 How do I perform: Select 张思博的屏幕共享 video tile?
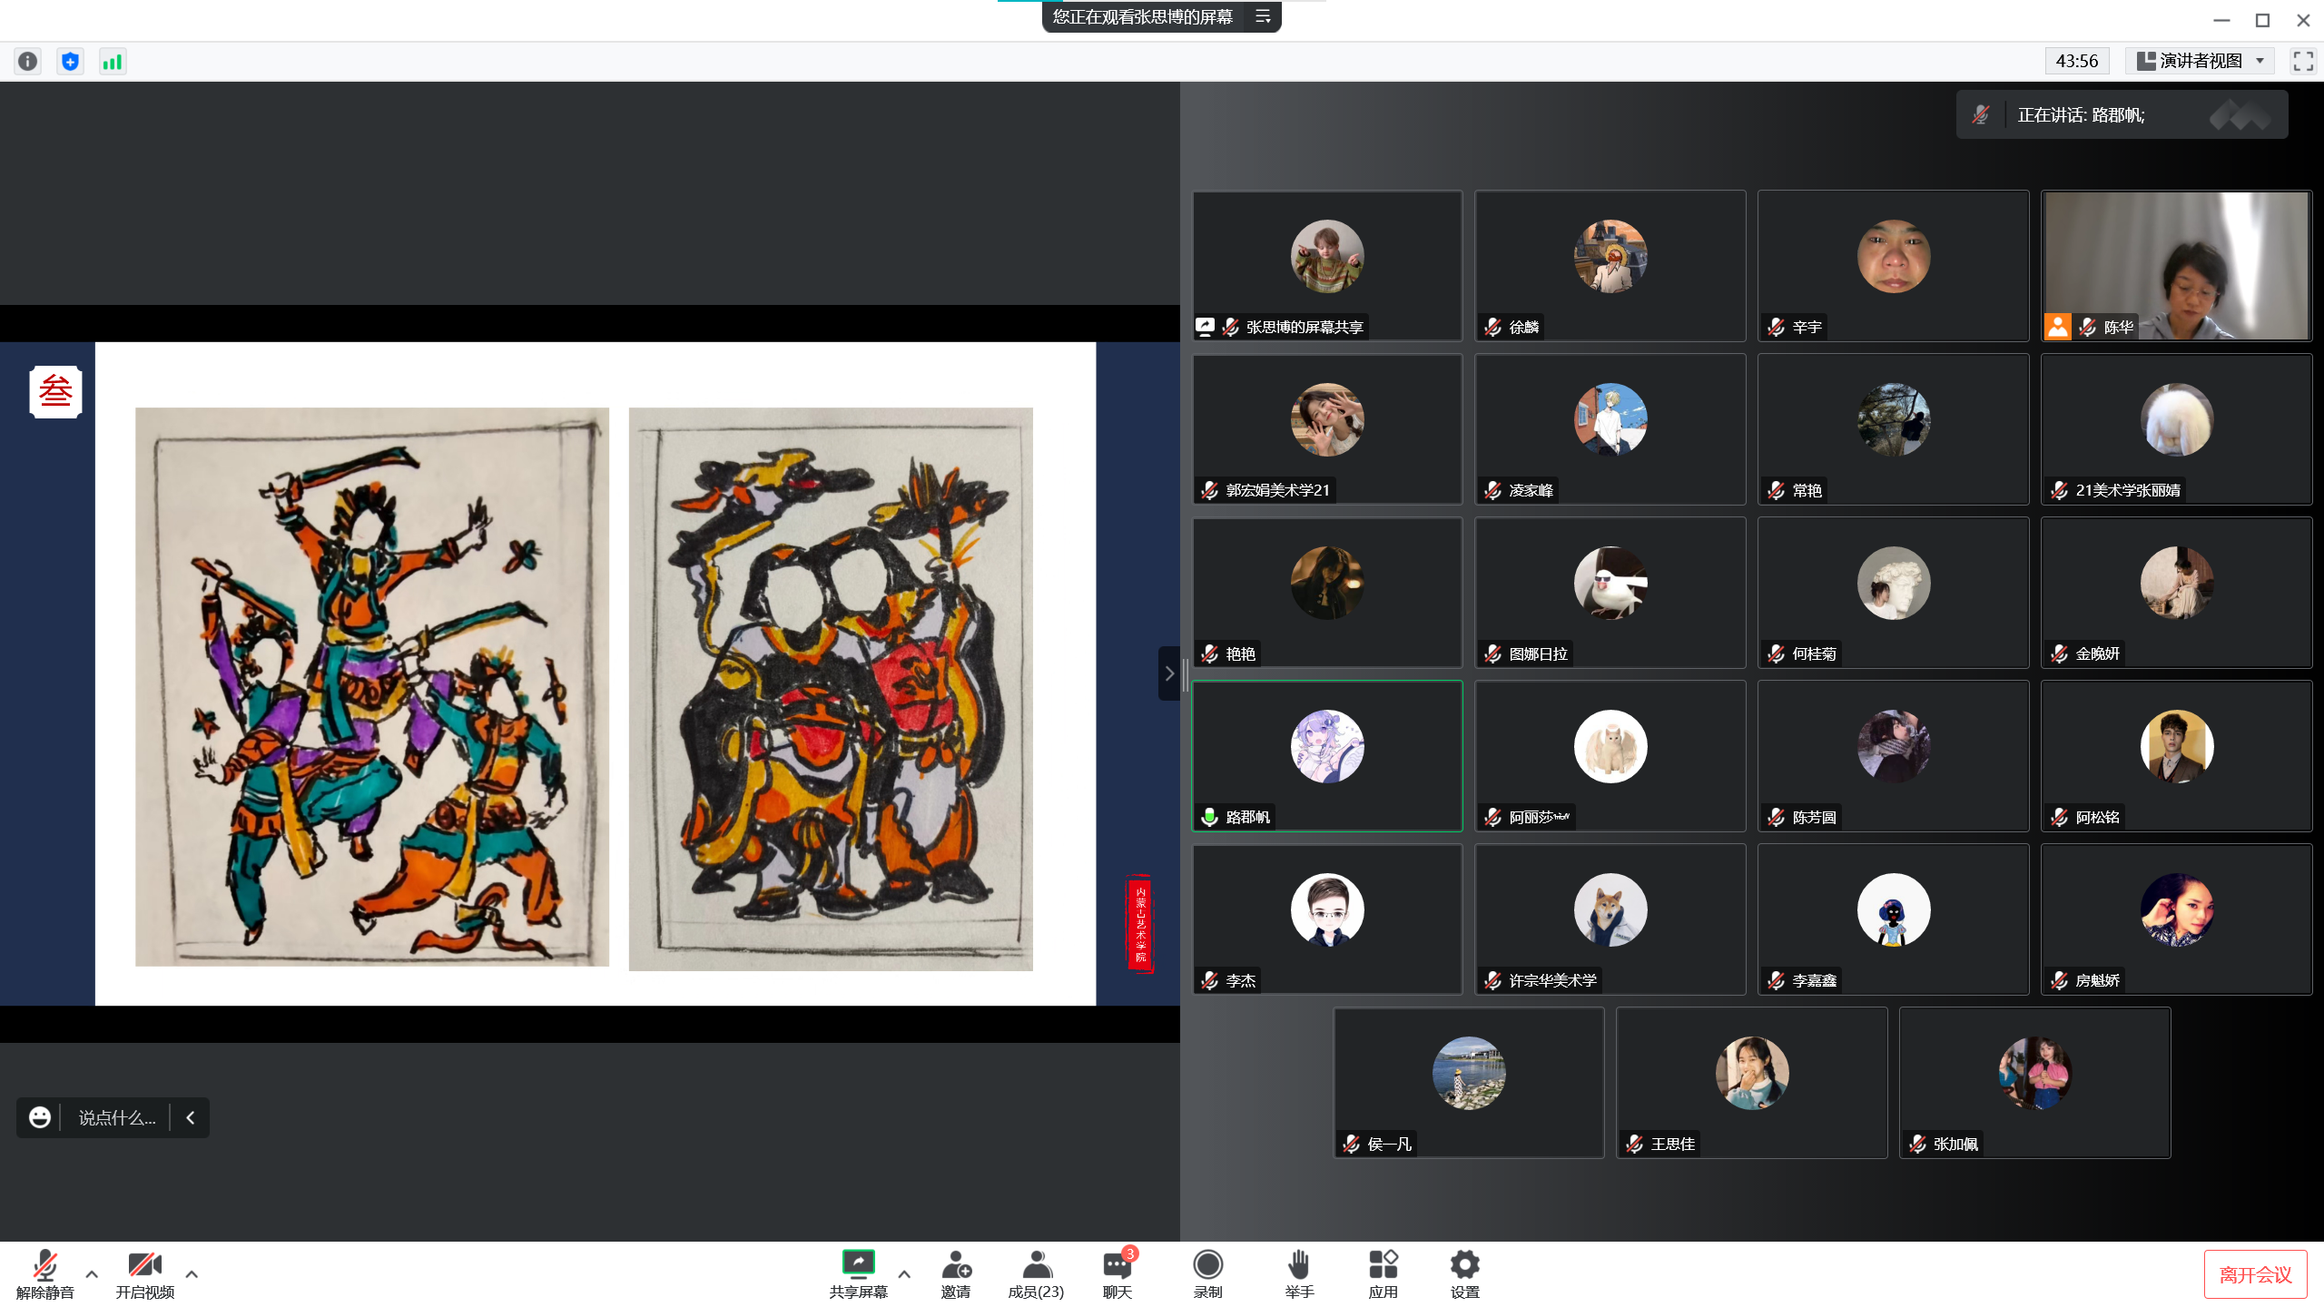tap(1327, 265)
